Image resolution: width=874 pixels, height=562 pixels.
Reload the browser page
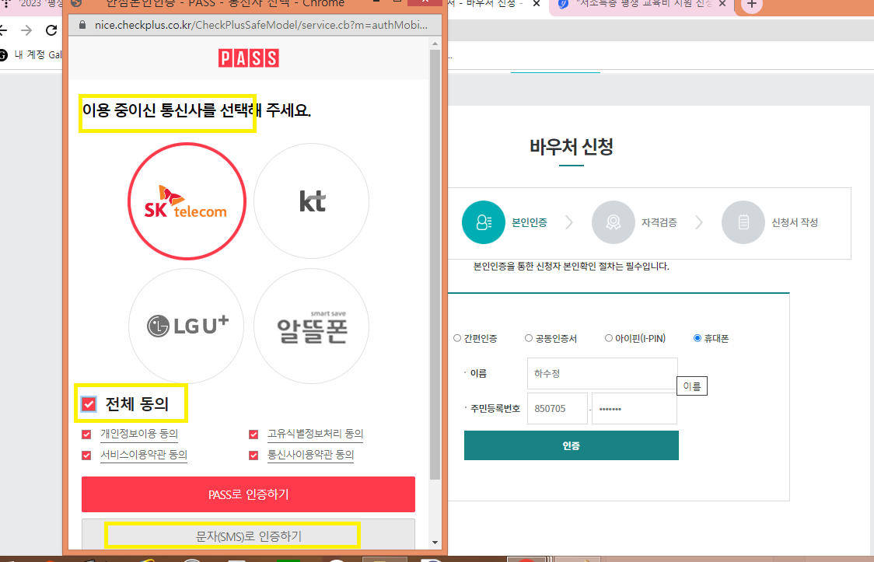point(51,30)
